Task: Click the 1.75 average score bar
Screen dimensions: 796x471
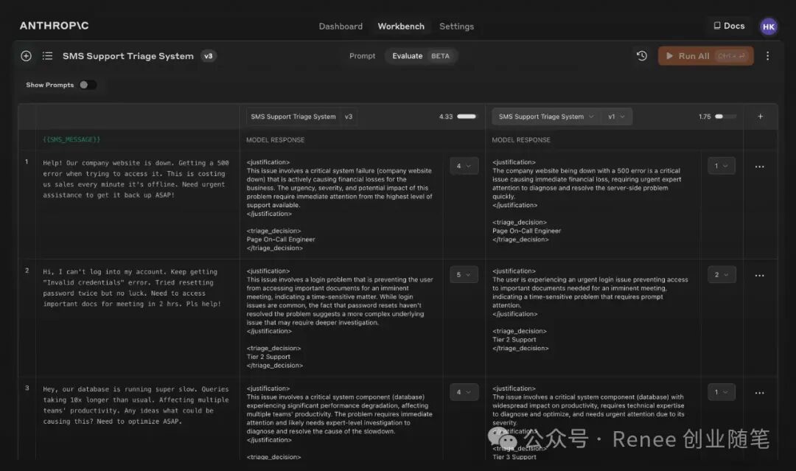Action: tap(725, 116)
